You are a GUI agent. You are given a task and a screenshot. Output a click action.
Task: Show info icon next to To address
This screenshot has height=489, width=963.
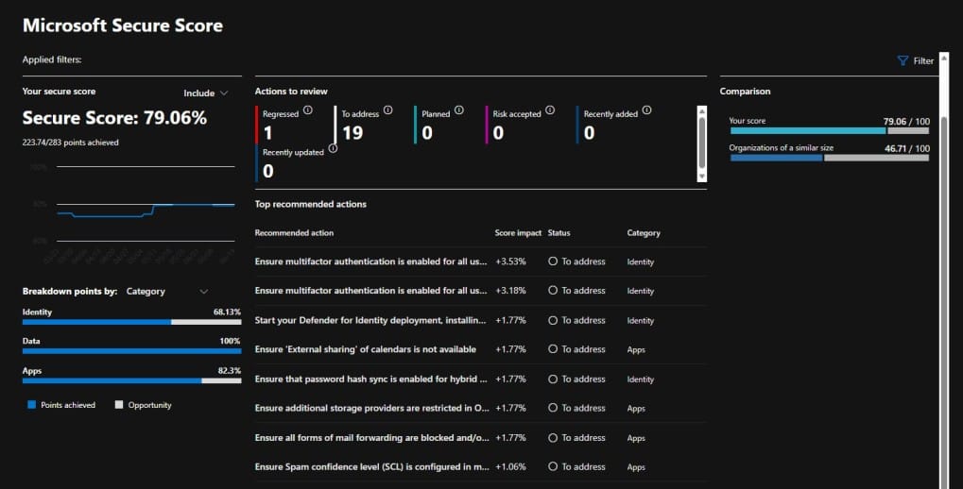point(388,110)
